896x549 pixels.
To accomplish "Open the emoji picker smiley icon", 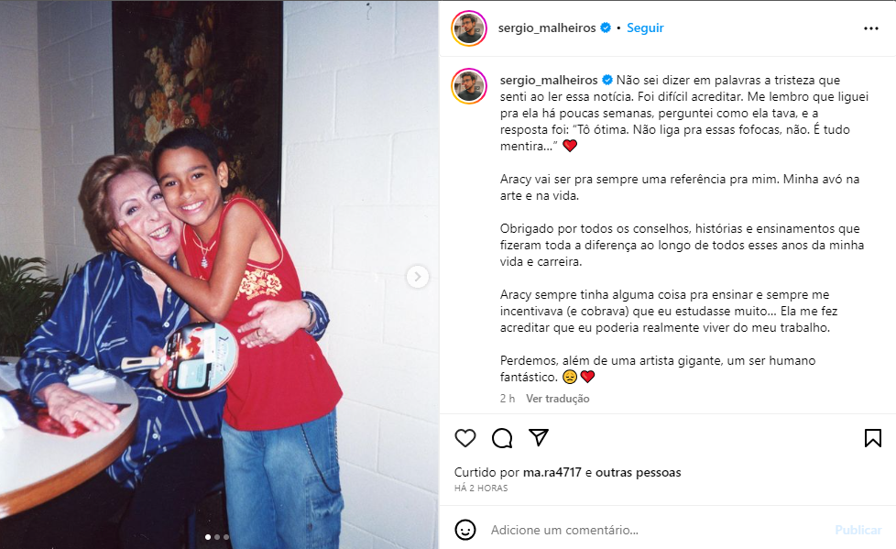I will (465, 530).
